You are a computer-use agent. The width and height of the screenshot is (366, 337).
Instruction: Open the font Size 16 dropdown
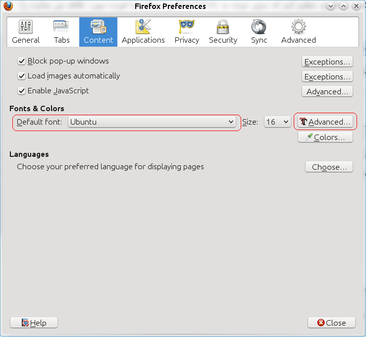click(277, 122)
